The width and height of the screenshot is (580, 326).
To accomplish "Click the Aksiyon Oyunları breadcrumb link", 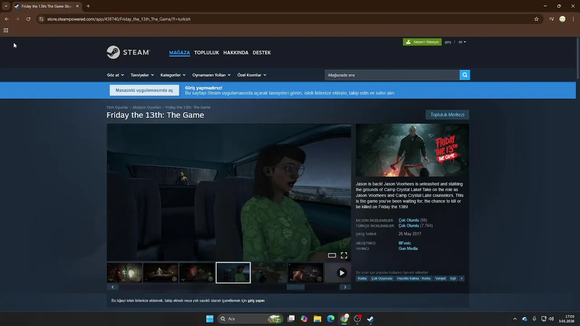I will tap(147, 107).
